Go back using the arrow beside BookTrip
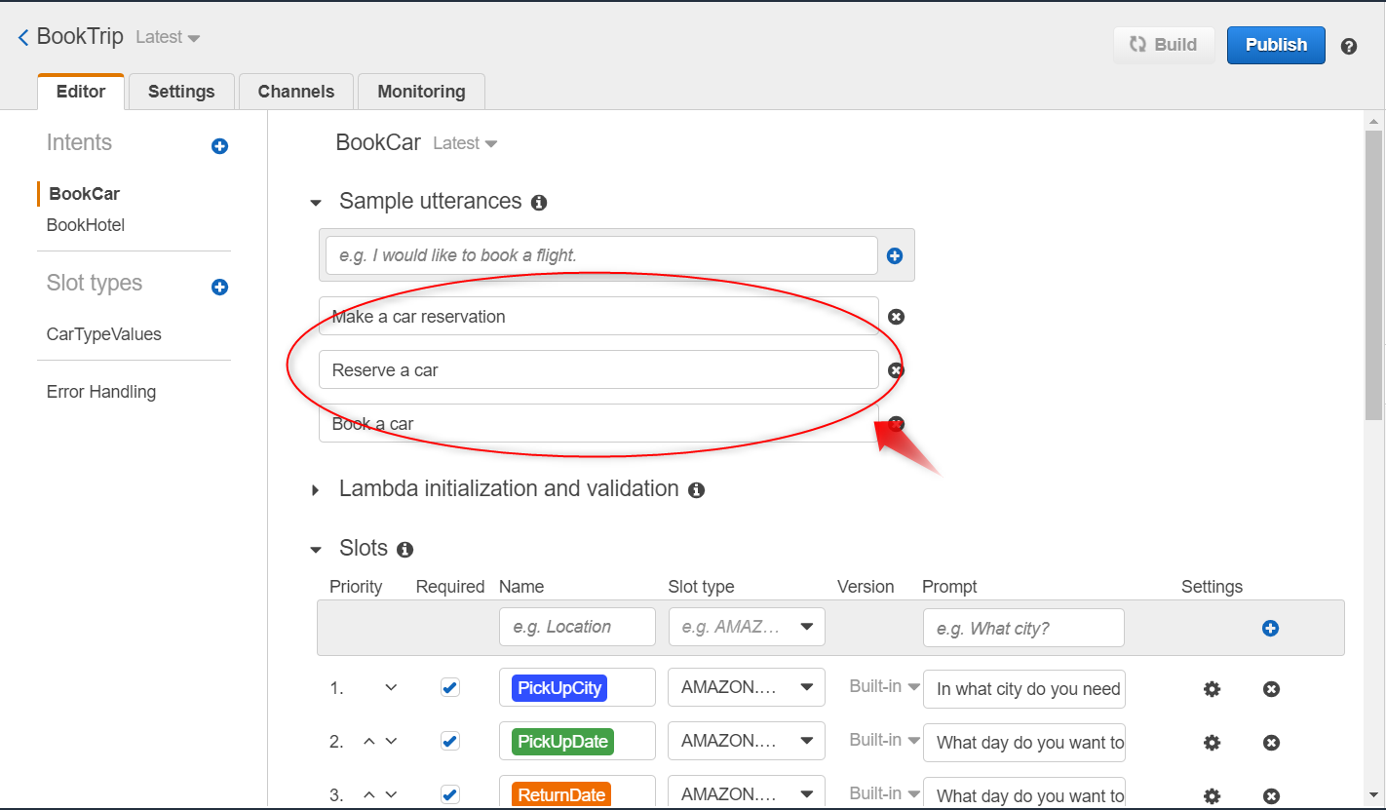Image resolution: width=1386 pixels, height=810 pixels. pos(23,38)
